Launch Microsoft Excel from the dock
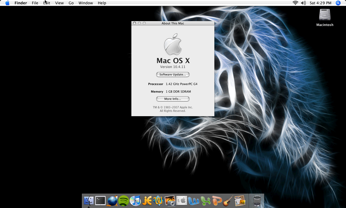 (x=205, y=201)
